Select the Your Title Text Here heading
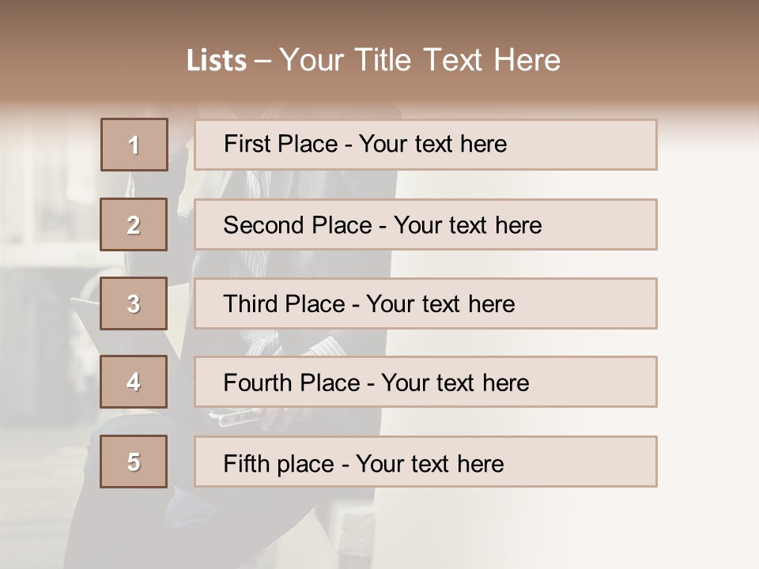Screen dimensions: 759x569 click(x=420, y=60)
